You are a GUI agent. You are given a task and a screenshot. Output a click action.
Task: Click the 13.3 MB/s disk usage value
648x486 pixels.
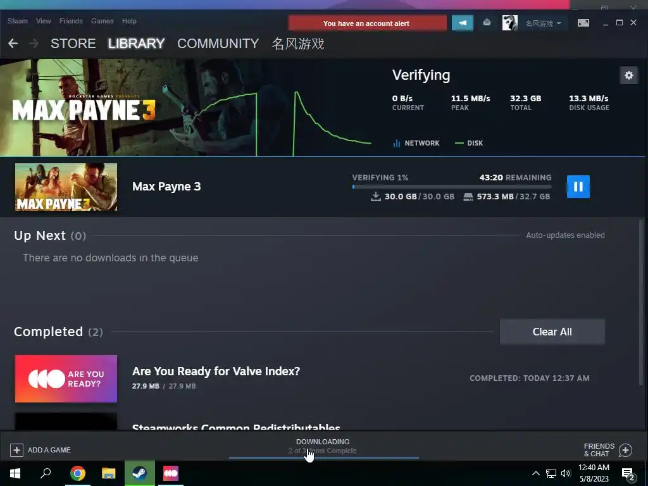pos(589,98)
